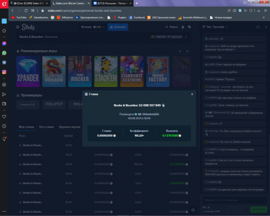Open WhatsApp in the Opera sidebar

pos(4,53)
